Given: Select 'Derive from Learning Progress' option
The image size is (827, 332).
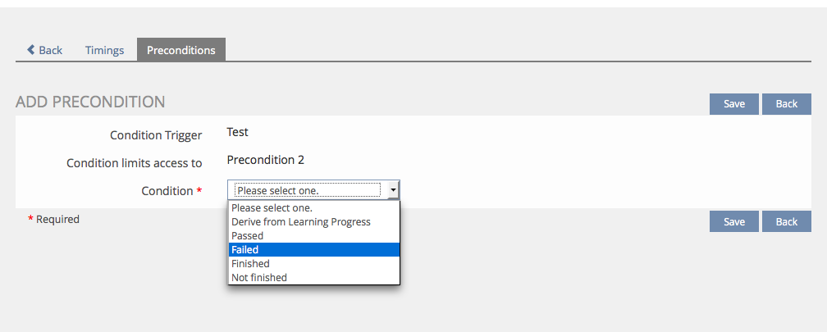Looking at the screenshot, I should tap(300, 222).
